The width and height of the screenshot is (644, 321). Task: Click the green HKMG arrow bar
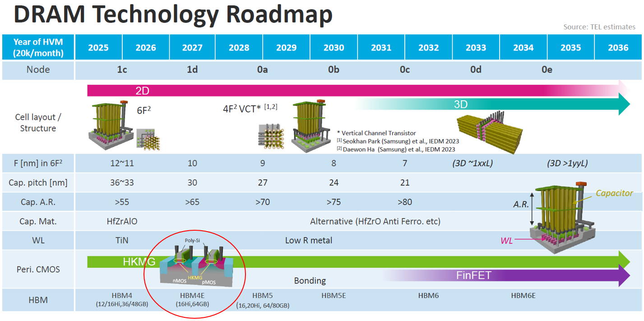point(358,261)
